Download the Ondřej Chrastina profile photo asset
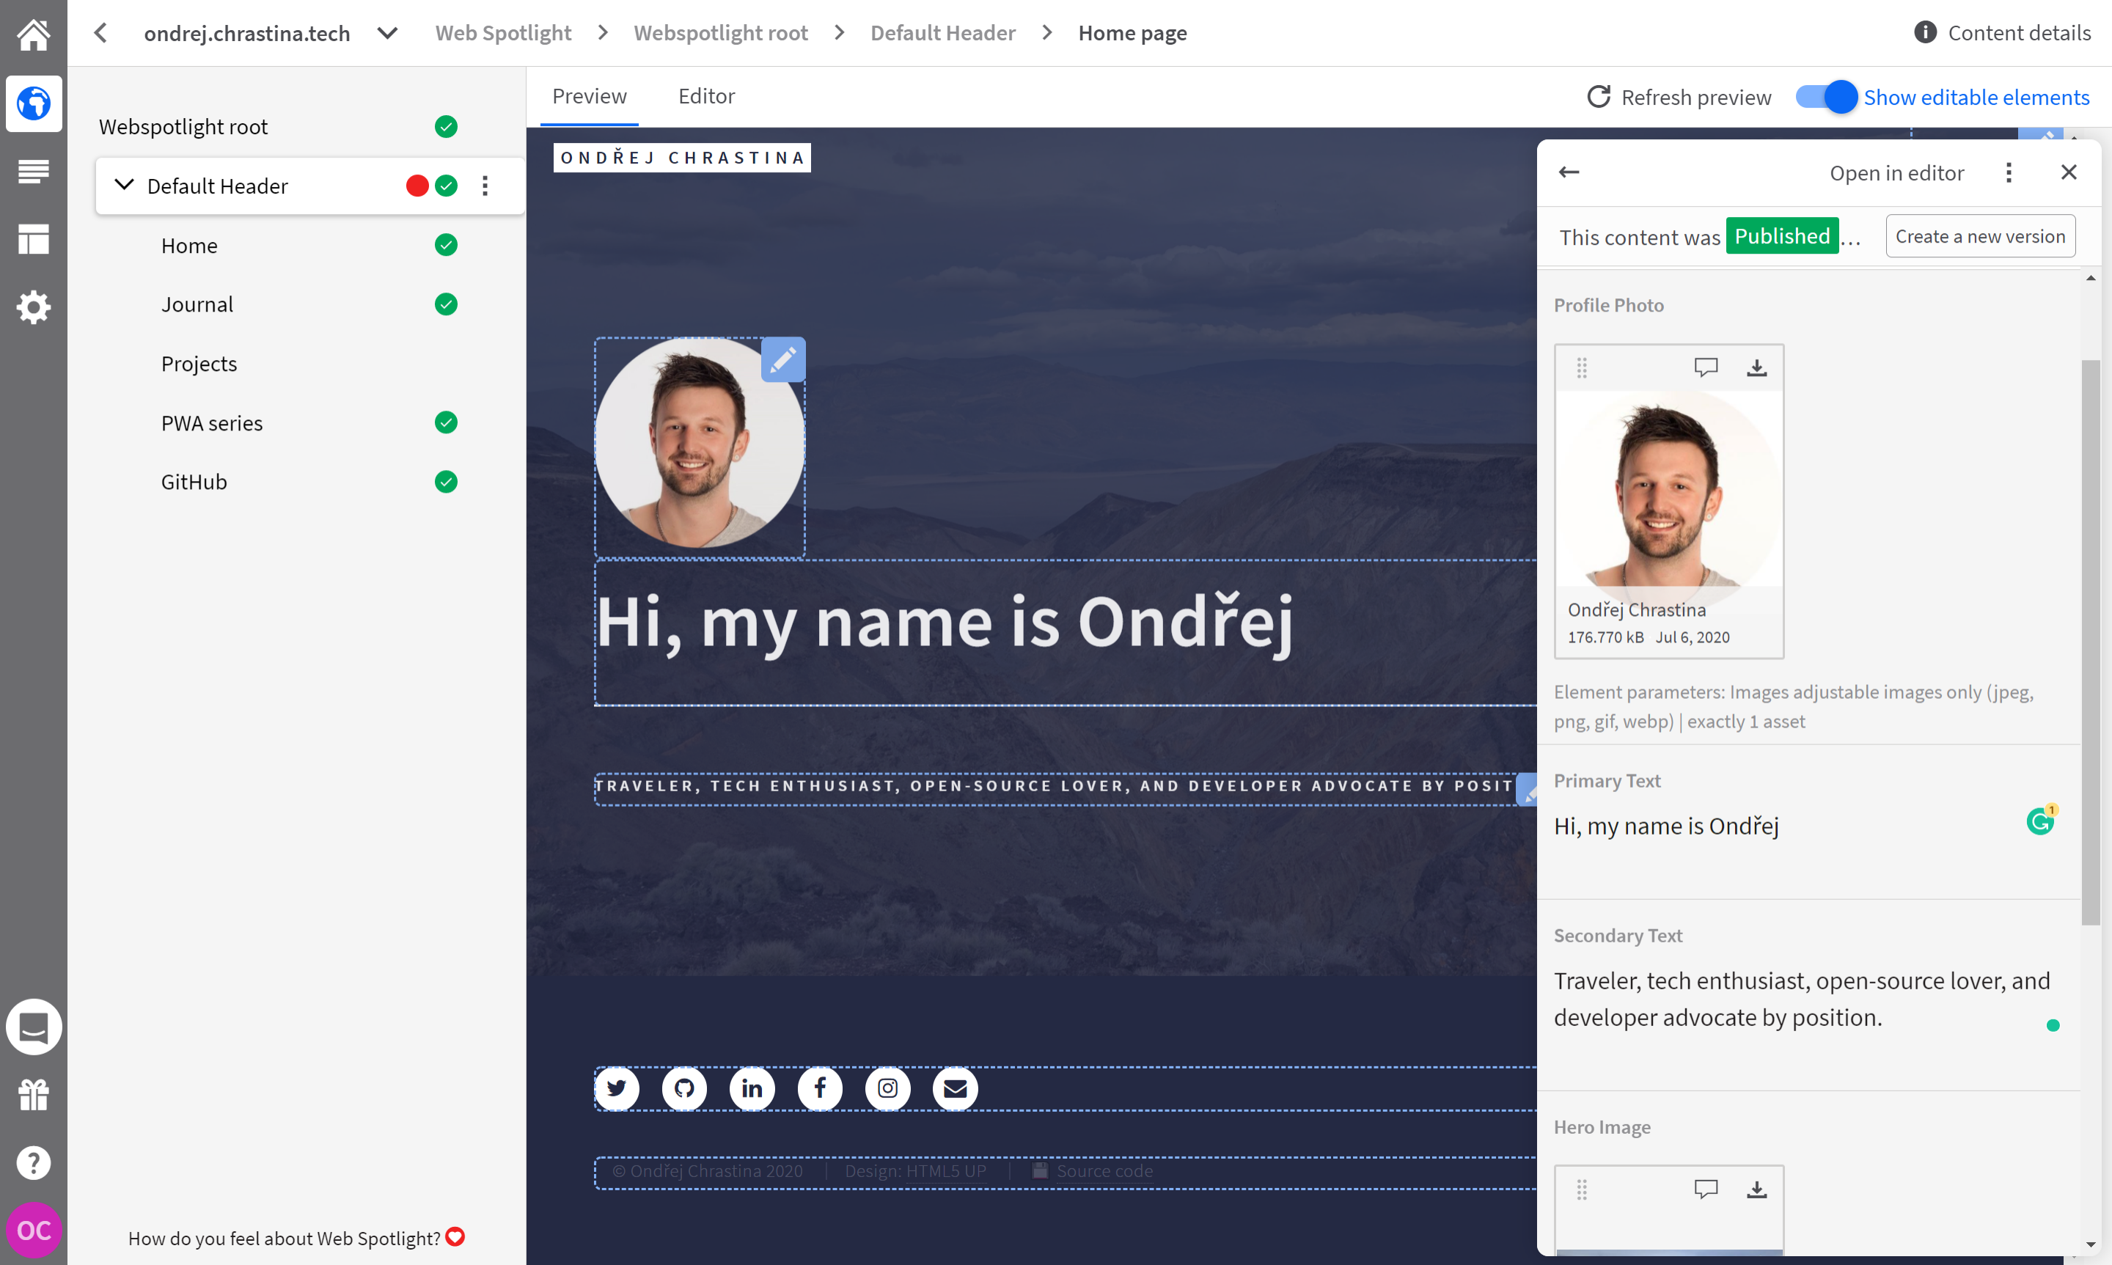This screenshot has height=1265, width=2112. (x=1756, y=367)
